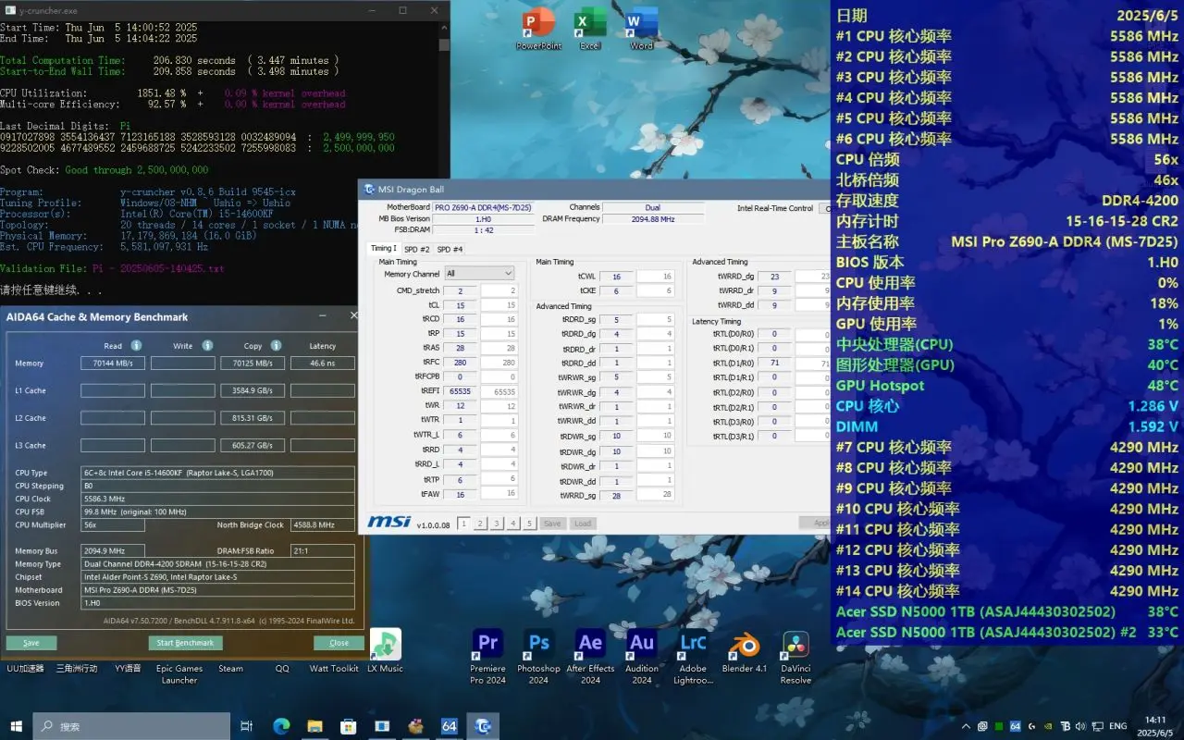The width and height of the screenshot is (1184, 740).
Task: Click the ENG language indicator
Action: (1117, 726)
